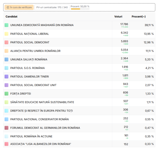Click the Procent 50,00 % progress bar
This screenshot has width=157, height=151.
click(x=80, y=9)
